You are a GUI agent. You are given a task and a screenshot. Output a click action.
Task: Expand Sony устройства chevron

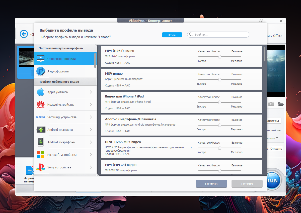[x=91, y=167]
